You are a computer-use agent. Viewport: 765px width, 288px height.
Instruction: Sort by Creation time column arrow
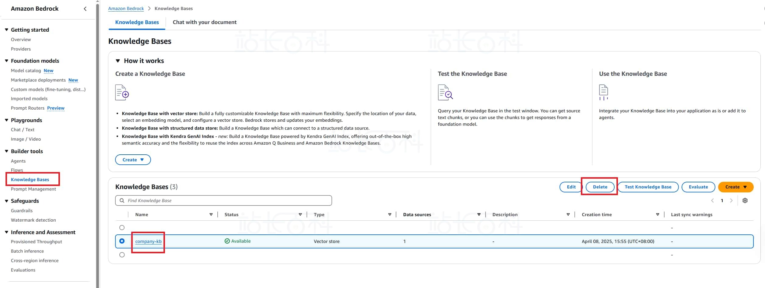point(658,215)
